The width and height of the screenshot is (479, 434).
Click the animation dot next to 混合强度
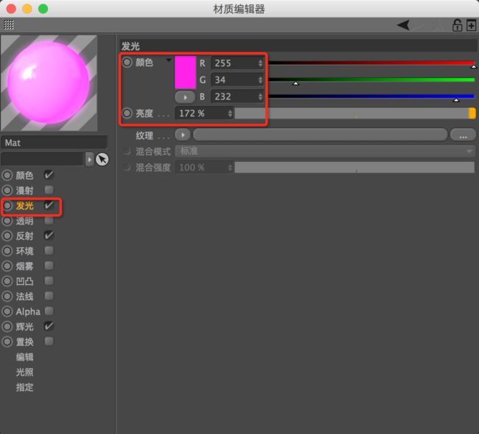click(x=127, y=167)
